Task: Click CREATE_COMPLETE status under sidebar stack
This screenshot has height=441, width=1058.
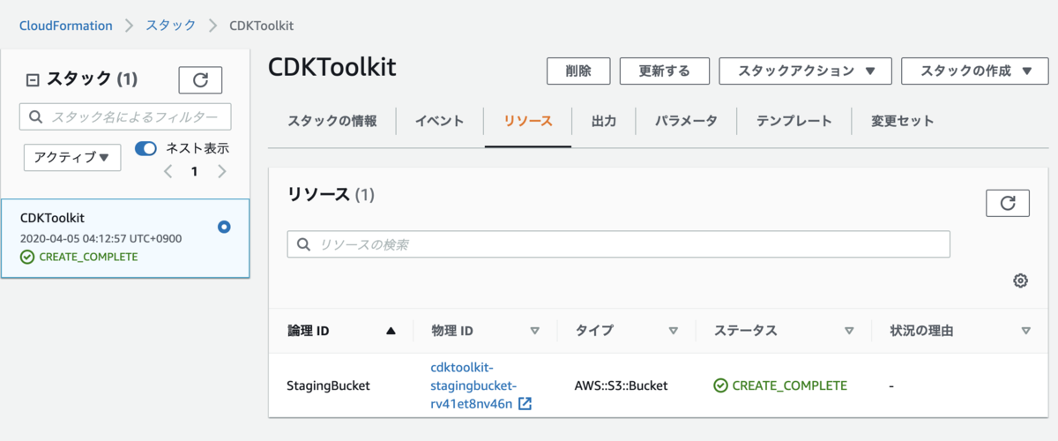Action: pos(78,257)
